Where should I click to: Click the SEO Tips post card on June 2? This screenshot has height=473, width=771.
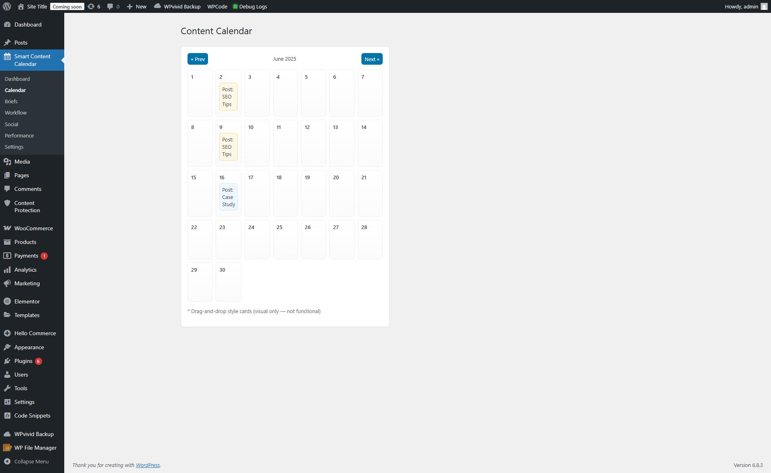pyautogui.click(x=228, y=96)
